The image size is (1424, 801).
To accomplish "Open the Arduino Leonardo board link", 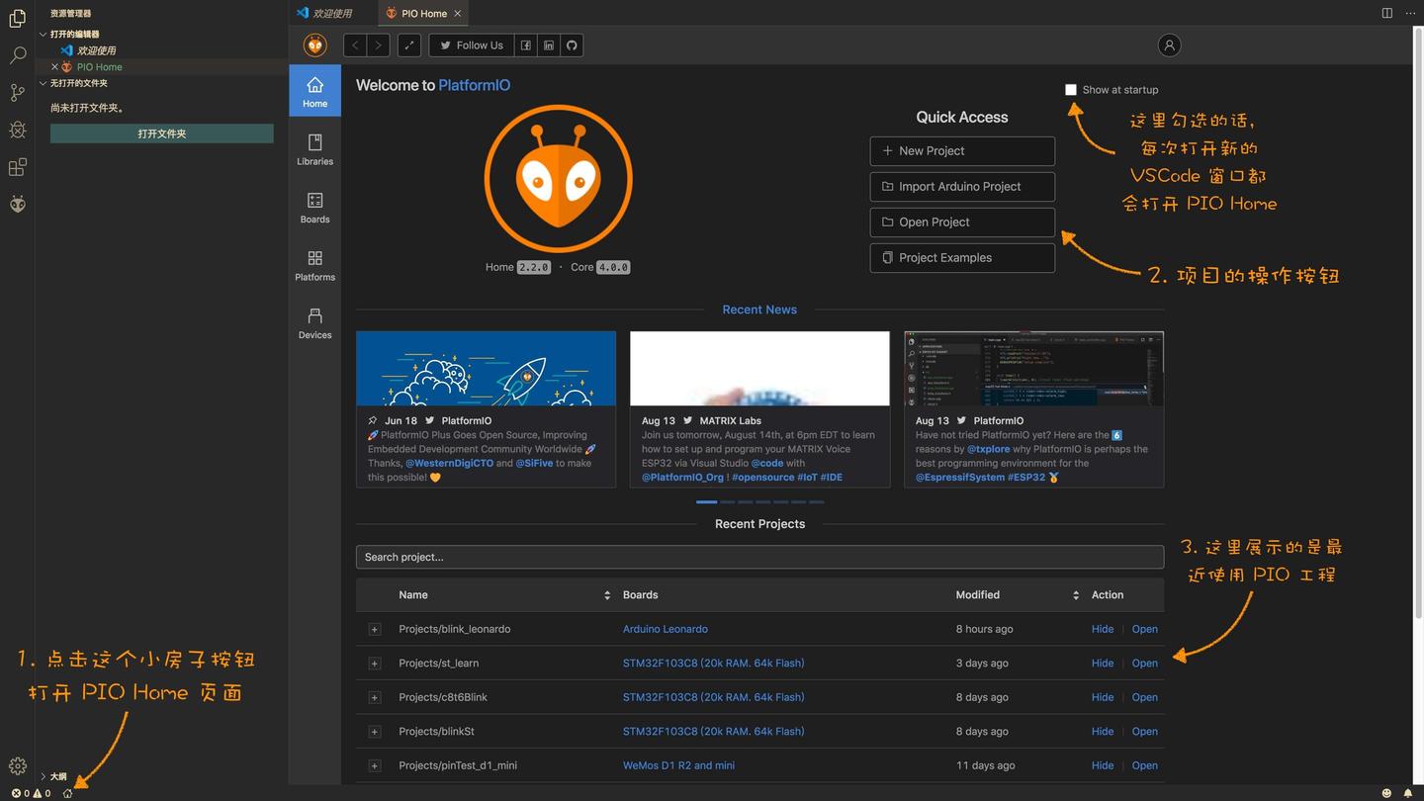I will (x=665, y=628).
